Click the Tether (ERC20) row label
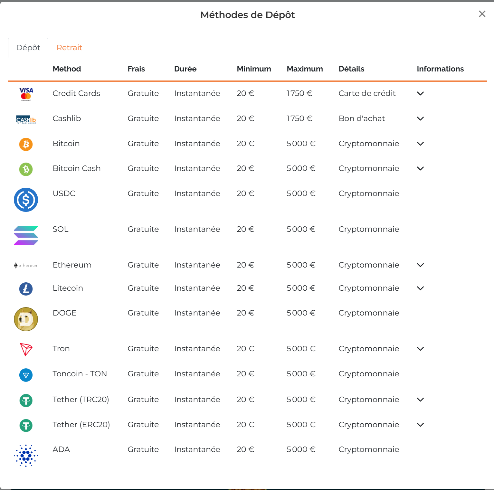This screenshot has width=494, height=490. click(x=81, y=425)
